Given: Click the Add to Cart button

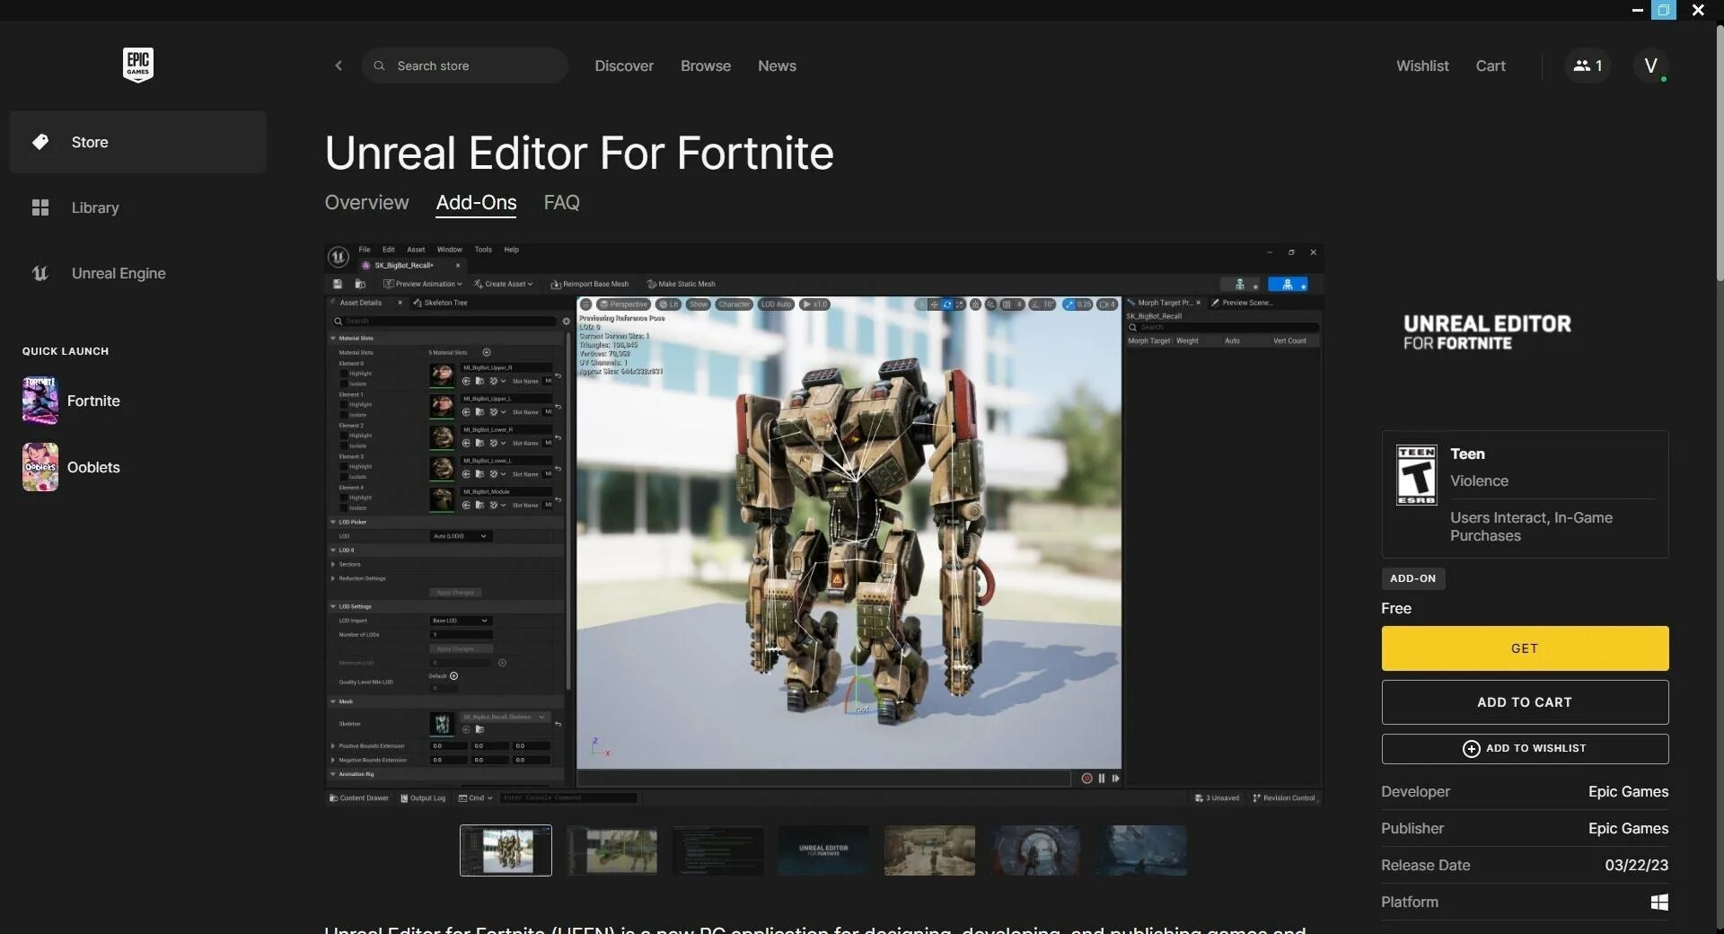Looking at the screenshot, I should click(1525, 702).
